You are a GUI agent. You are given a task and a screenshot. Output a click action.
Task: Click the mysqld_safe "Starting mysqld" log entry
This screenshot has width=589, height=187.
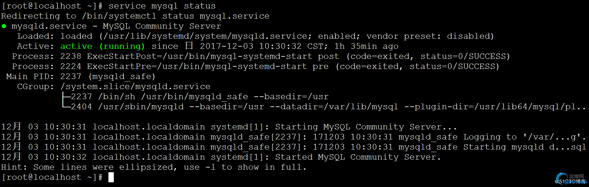[x=293, y=147]
